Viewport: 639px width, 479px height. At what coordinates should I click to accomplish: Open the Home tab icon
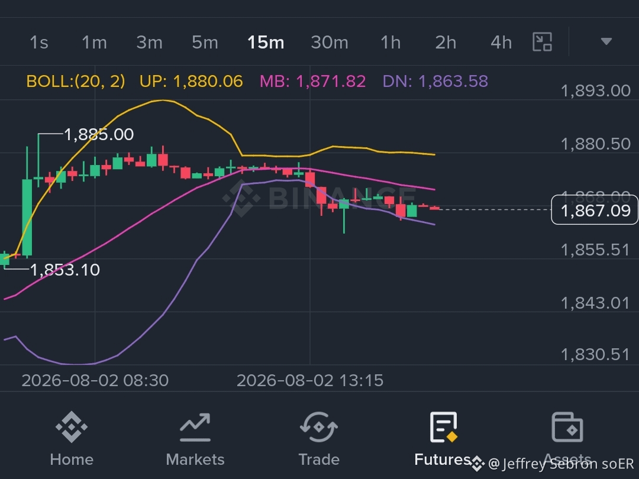72,427
